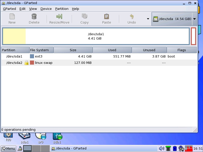203x152 pixels.
Task: Click the Used column header
Action: coord(112,50)
